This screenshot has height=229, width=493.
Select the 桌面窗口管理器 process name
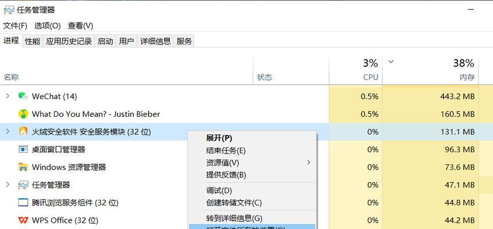point(58,149)
